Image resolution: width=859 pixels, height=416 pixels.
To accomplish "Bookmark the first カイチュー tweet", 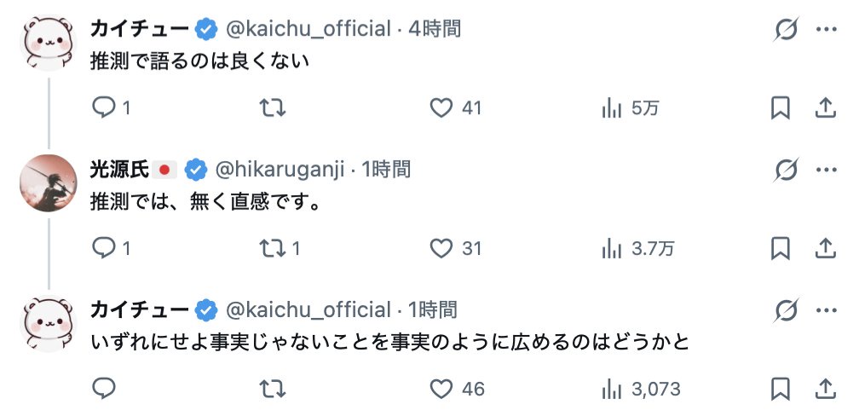I will [781, 108].
